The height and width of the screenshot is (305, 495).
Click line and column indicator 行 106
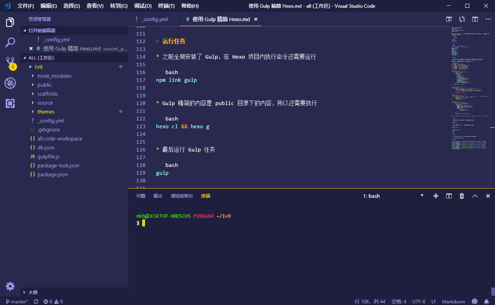370,302
